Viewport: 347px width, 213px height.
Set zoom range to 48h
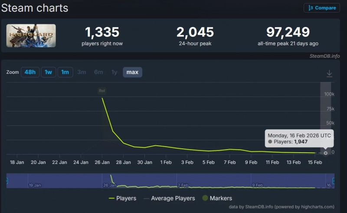pos(30,72)
